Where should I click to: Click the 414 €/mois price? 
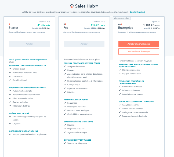click(x=98, y=25)
